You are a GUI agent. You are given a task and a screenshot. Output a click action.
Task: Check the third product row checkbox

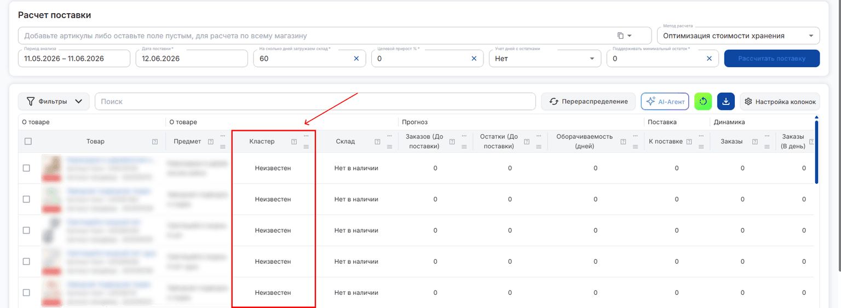(x=26, y=230)
